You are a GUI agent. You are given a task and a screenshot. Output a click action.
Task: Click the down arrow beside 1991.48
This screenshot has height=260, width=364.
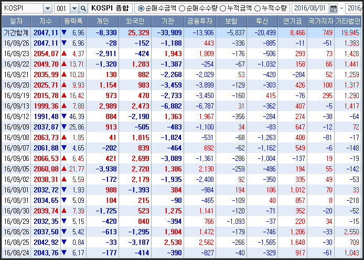pos(64,116)
